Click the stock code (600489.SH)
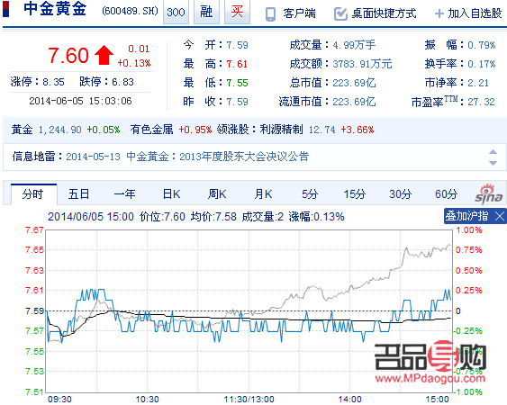This screenshot has height=405, width=507. [130, 12]
